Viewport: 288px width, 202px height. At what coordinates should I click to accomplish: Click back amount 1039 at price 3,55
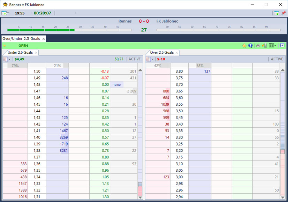[158, 104]
